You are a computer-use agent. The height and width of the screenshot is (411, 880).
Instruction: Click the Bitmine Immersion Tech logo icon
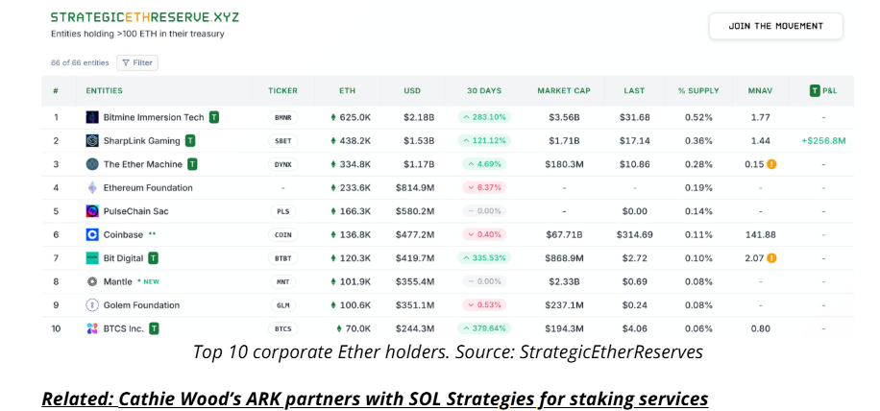coord(92,117)
